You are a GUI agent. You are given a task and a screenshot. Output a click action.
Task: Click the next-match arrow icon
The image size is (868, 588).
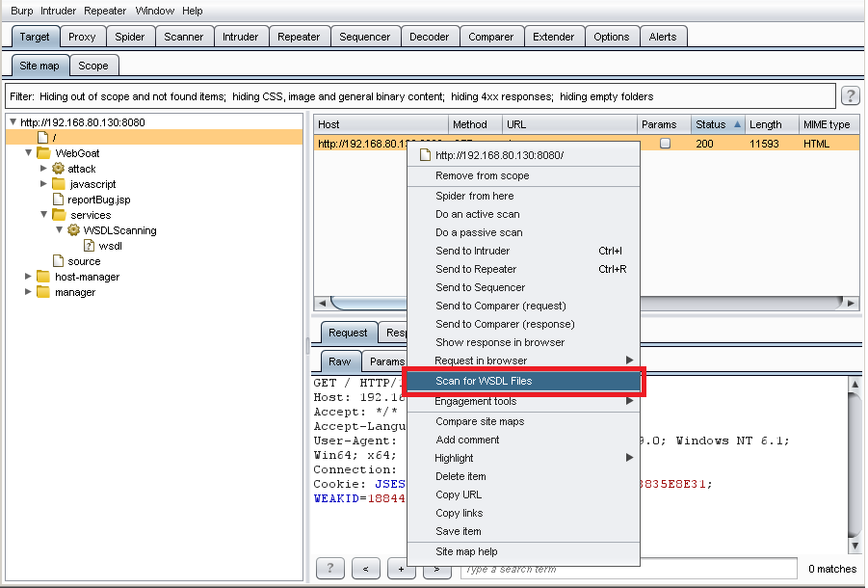coord(437,568)
